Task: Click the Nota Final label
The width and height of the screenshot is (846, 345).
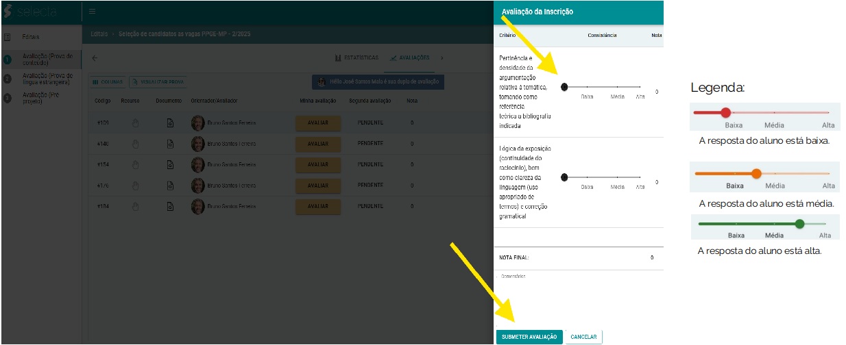Action: (514, 257)
